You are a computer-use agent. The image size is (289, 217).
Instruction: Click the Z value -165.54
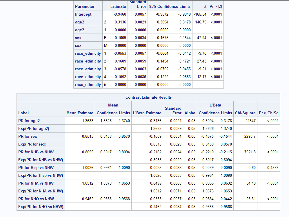[x=200, y=14]
